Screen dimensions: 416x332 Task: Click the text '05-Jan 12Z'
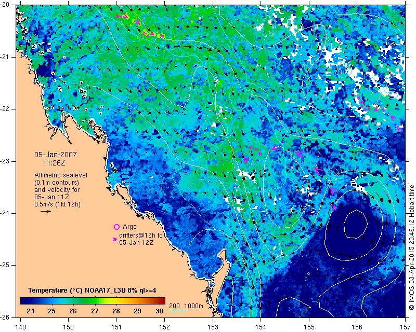136,242
